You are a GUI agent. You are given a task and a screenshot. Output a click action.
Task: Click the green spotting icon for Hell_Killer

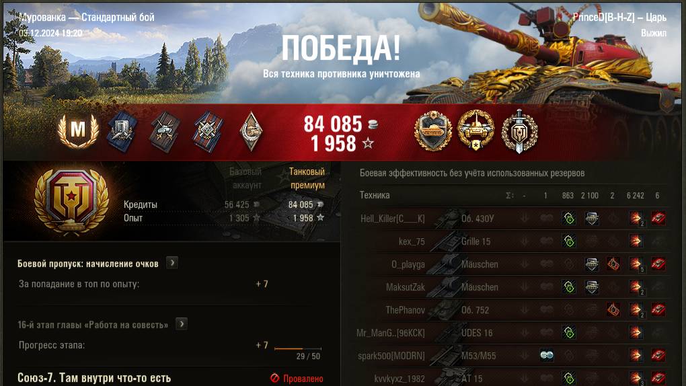(x=569, y=219)
